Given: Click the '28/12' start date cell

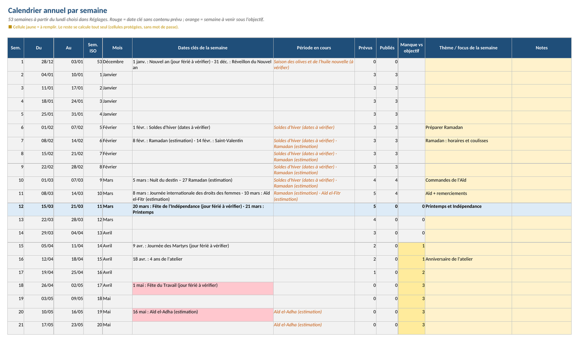Looking at the screenshot, I should tap(39, 65).
